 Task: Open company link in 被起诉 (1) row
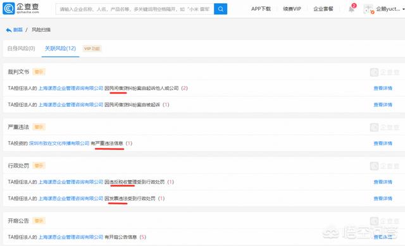click(71, 105)
